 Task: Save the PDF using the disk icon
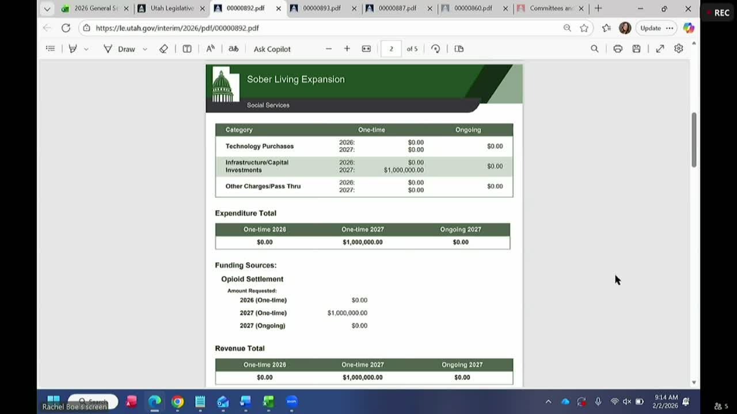[x=636, y=49]
